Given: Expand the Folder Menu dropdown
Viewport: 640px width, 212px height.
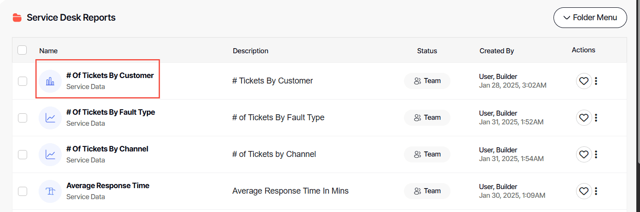Looking at the screenshot, I should click(x=590, y=18).
